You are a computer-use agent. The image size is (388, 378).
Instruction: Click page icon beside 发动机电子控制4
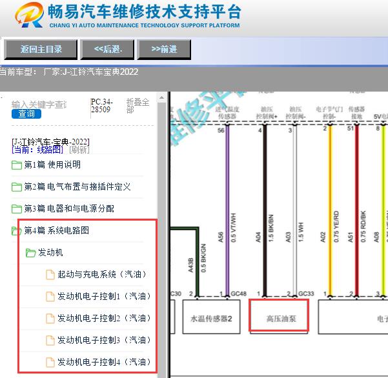point(50,363)
